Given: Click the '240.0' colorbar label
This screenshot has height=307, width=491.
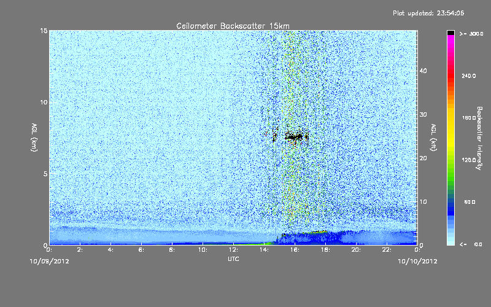Looking at the screenshot, I should point(468,76).
